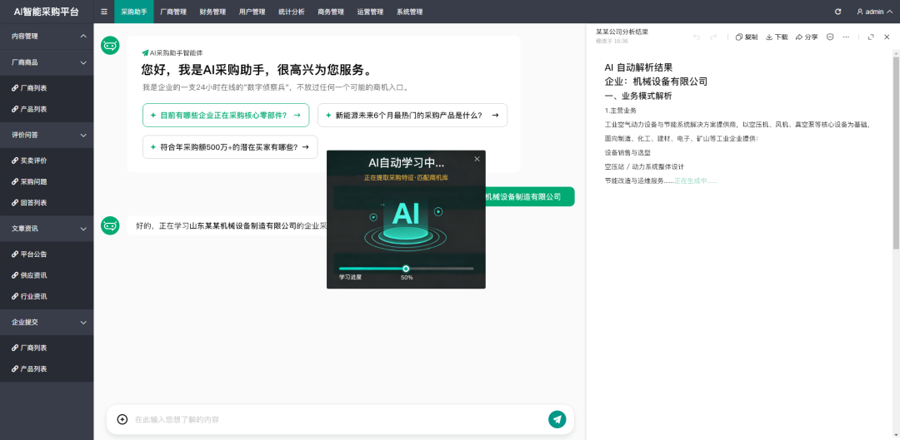Click the hamburger menu collapse icon
900x440 pixels.
coord(103,12)
